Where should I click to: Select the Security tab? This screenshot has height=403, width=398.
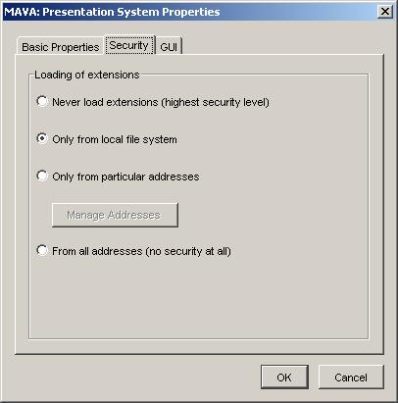[129, 45]
